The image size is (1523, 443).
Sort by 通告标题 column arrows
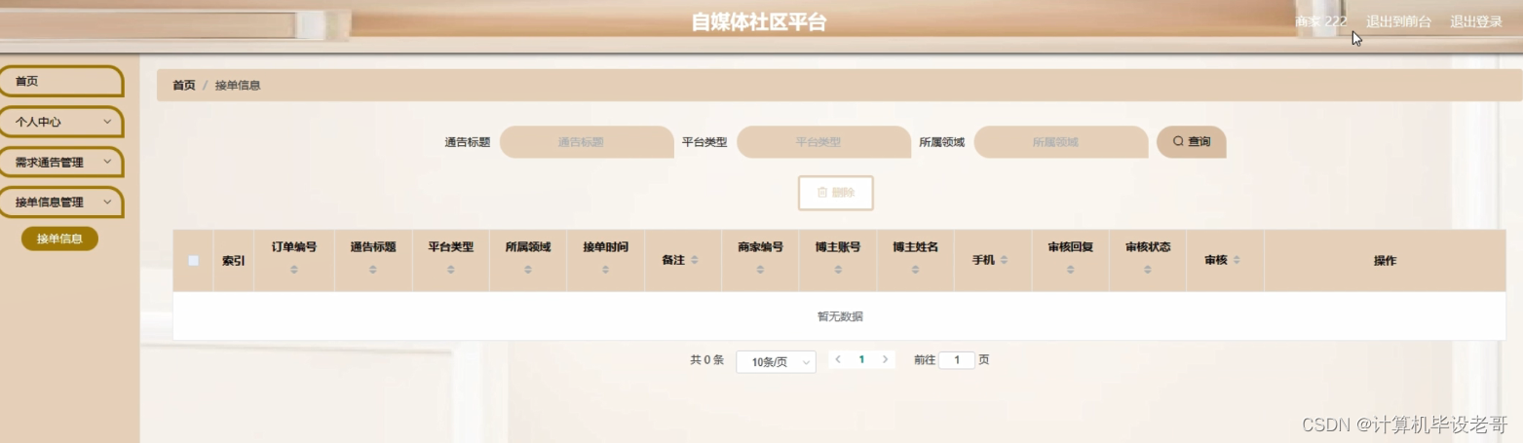373,270
